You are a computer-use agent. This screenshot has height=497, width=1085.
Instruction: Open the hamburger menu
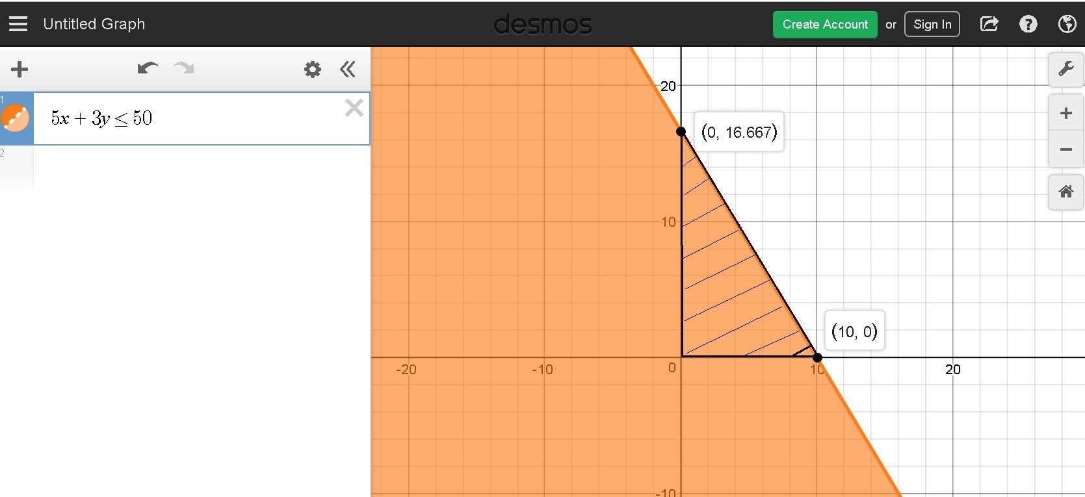[18, 24]
